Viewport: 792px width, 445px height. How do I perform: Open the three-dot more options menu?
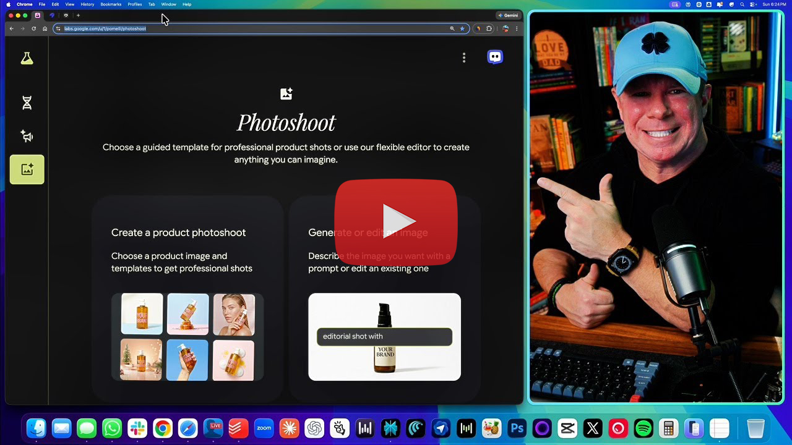(464, 57)
